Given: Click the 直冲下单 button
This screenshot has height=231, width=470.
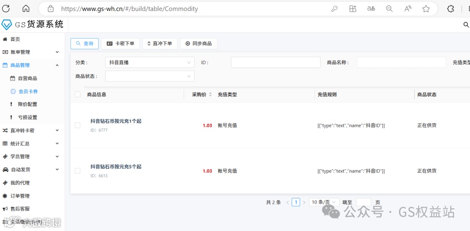Looking at the screenshot, I should pos(160,44).
